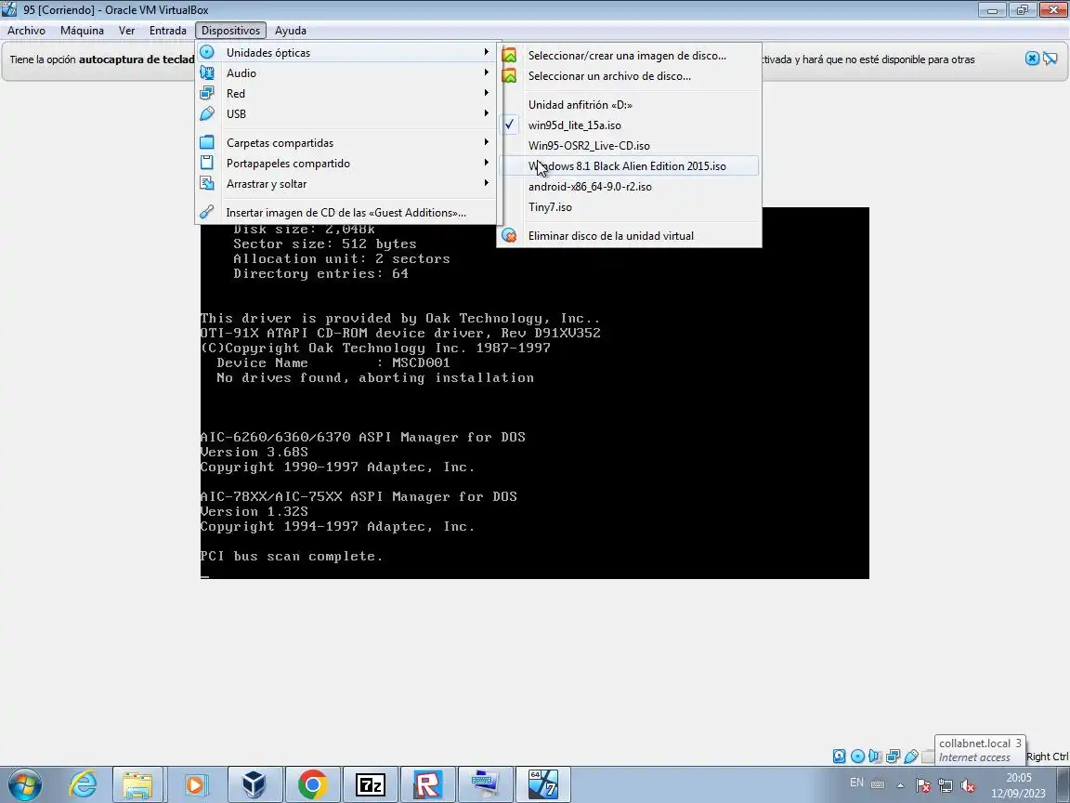The height and width of the screenshot is (803, 1070).
Task: Click shared folders status bar icon
Action: click(x=928, y=756)
